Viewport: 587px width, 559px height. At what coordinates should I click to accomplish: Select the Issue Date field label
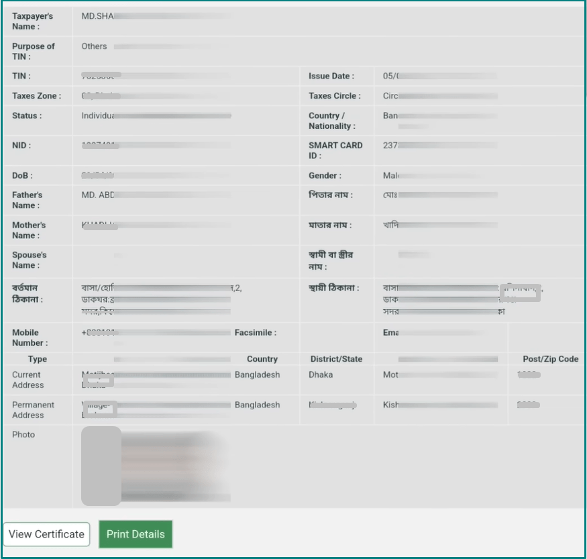[x=331, y=76]
